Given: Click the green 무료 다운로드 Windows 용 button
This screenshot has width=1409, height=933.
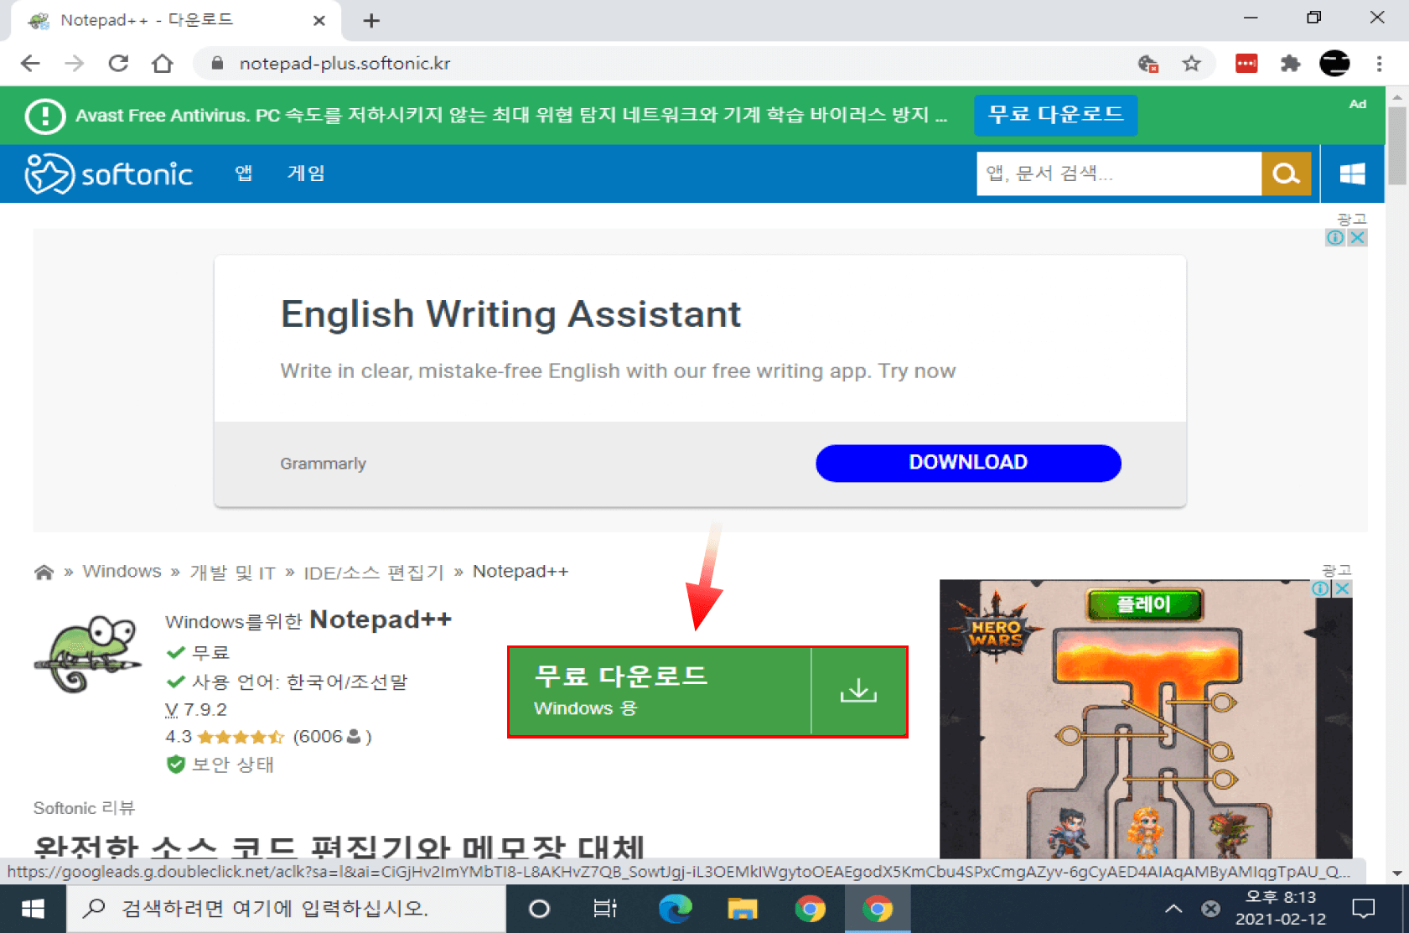Looking at the screenshot, I should [707, 692].
